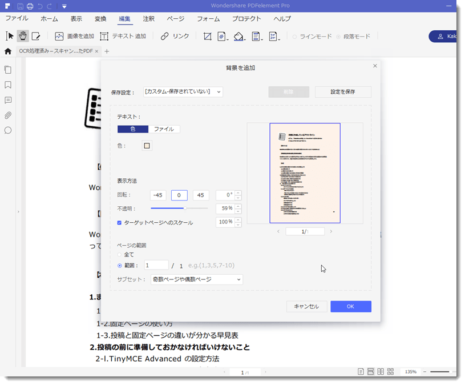This screenshot has height=385, width=465.
Task: Open the サブセット odd/even pages dropdown
Action: tap(197, 280)
